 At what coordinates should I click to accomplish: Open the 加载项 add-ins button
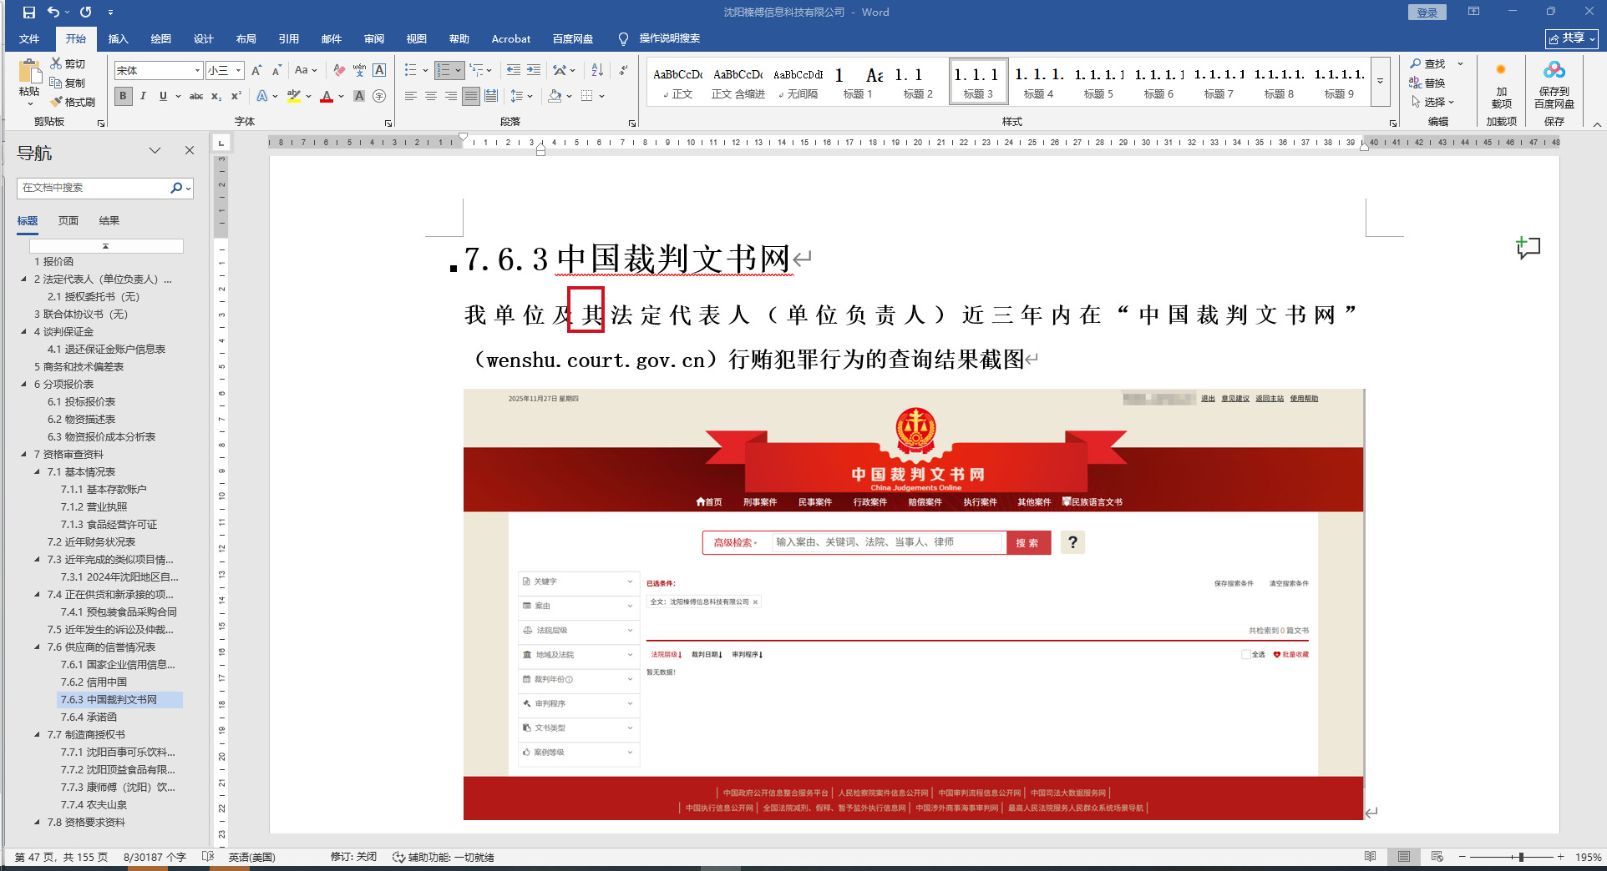[x=1501, y=84]
